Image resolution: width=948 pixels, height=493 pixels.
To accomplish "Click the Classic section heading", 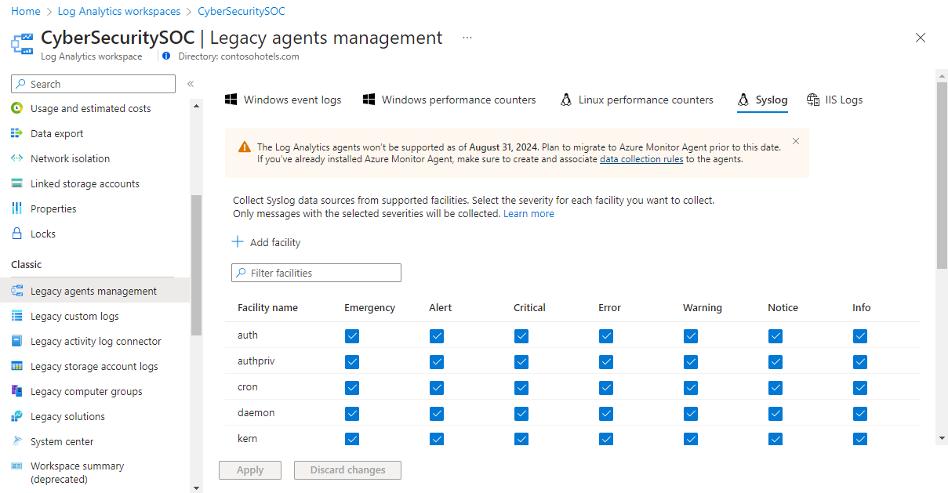I will click(27, 264).
